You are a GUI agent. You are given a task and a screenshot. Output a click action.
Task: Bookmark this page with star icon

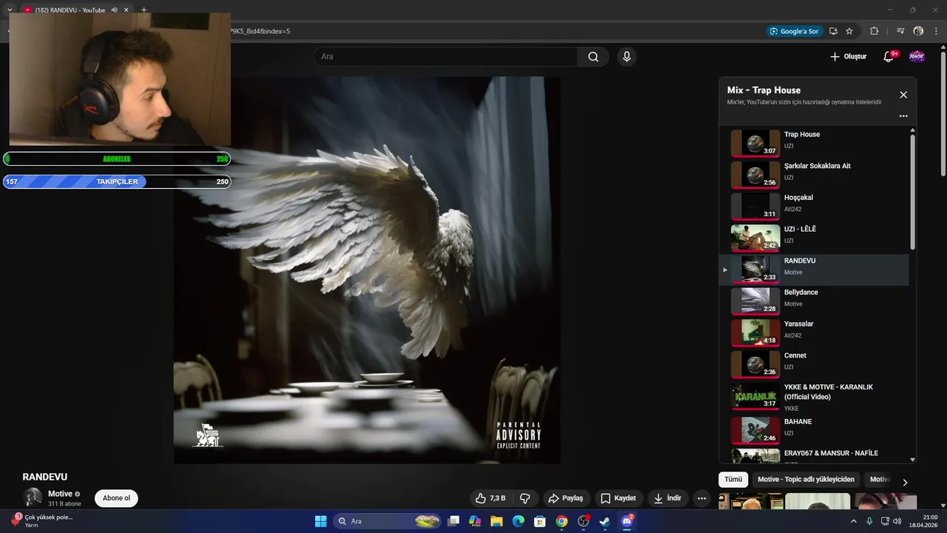[x=849, y=31]
